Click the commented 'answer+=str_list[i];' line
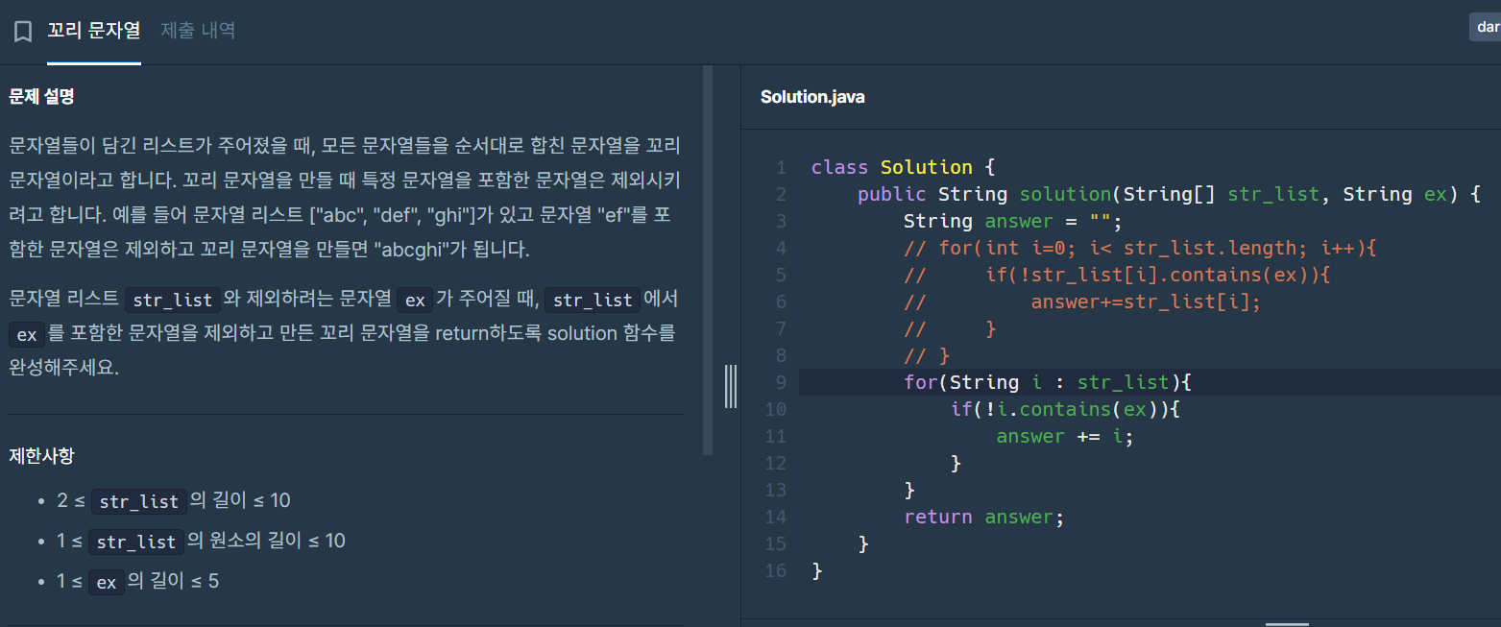The image size is (1501, 627). 1082,301
